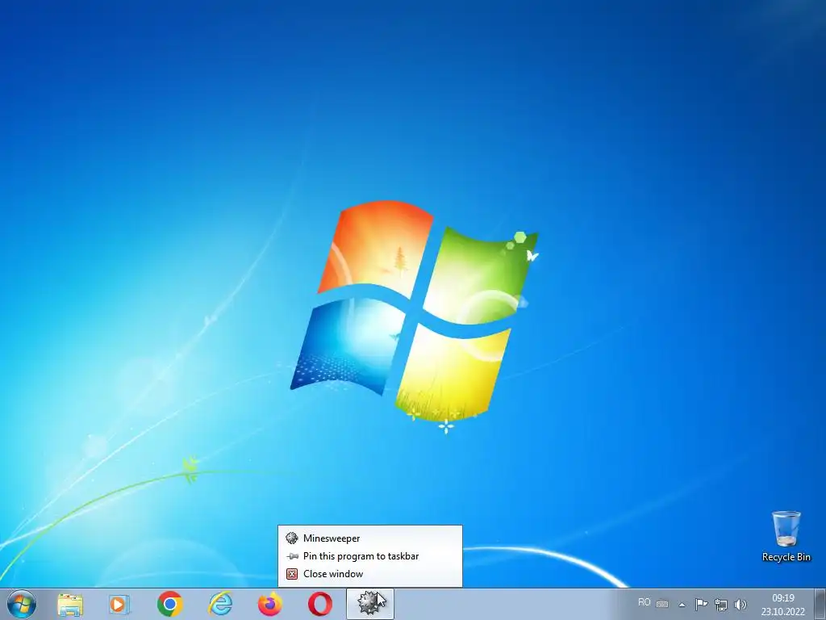Image resolution: width=826 pixels, height=620 pixels.
Task: Launch Internet Explorer from the taskbar
Action: pyautogui.click(x=220, y=604)
